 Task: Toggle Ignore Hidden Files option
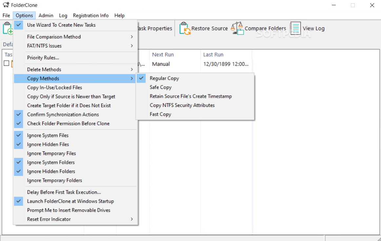[x=75, y=144]
